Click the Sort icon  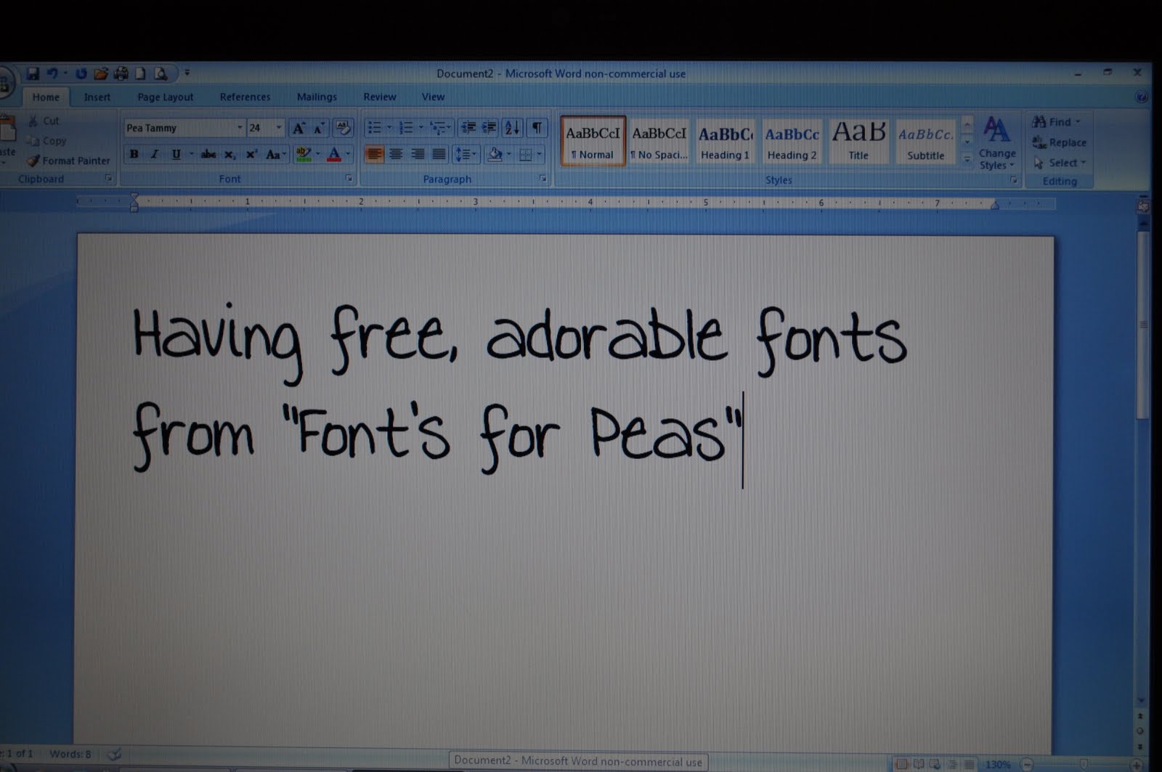pyautogui.click(x=512, y=128)
